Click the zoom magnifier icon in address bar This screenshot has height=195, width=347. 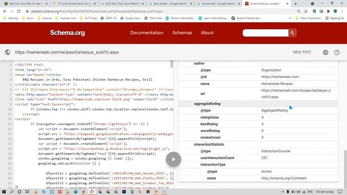pos(299,11)
